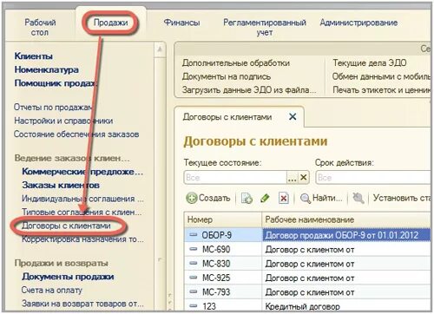Click the row icon beside ОБОР-9
The height and width of the screenshot is (314, 434).
[193, 235]
